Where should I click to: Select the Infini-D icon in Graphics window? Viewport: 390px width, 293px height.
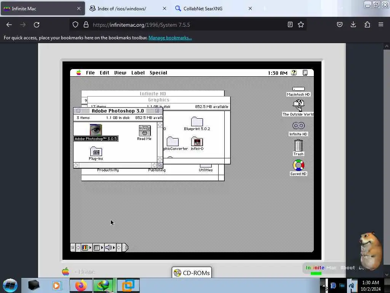(197, 142)
